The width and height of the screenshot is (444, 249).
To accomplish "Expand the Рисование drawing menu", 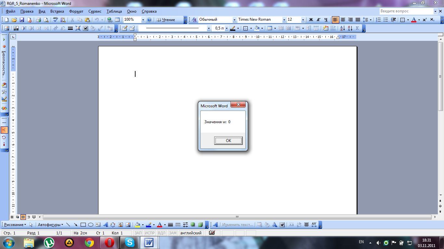I will click(15, 225).
